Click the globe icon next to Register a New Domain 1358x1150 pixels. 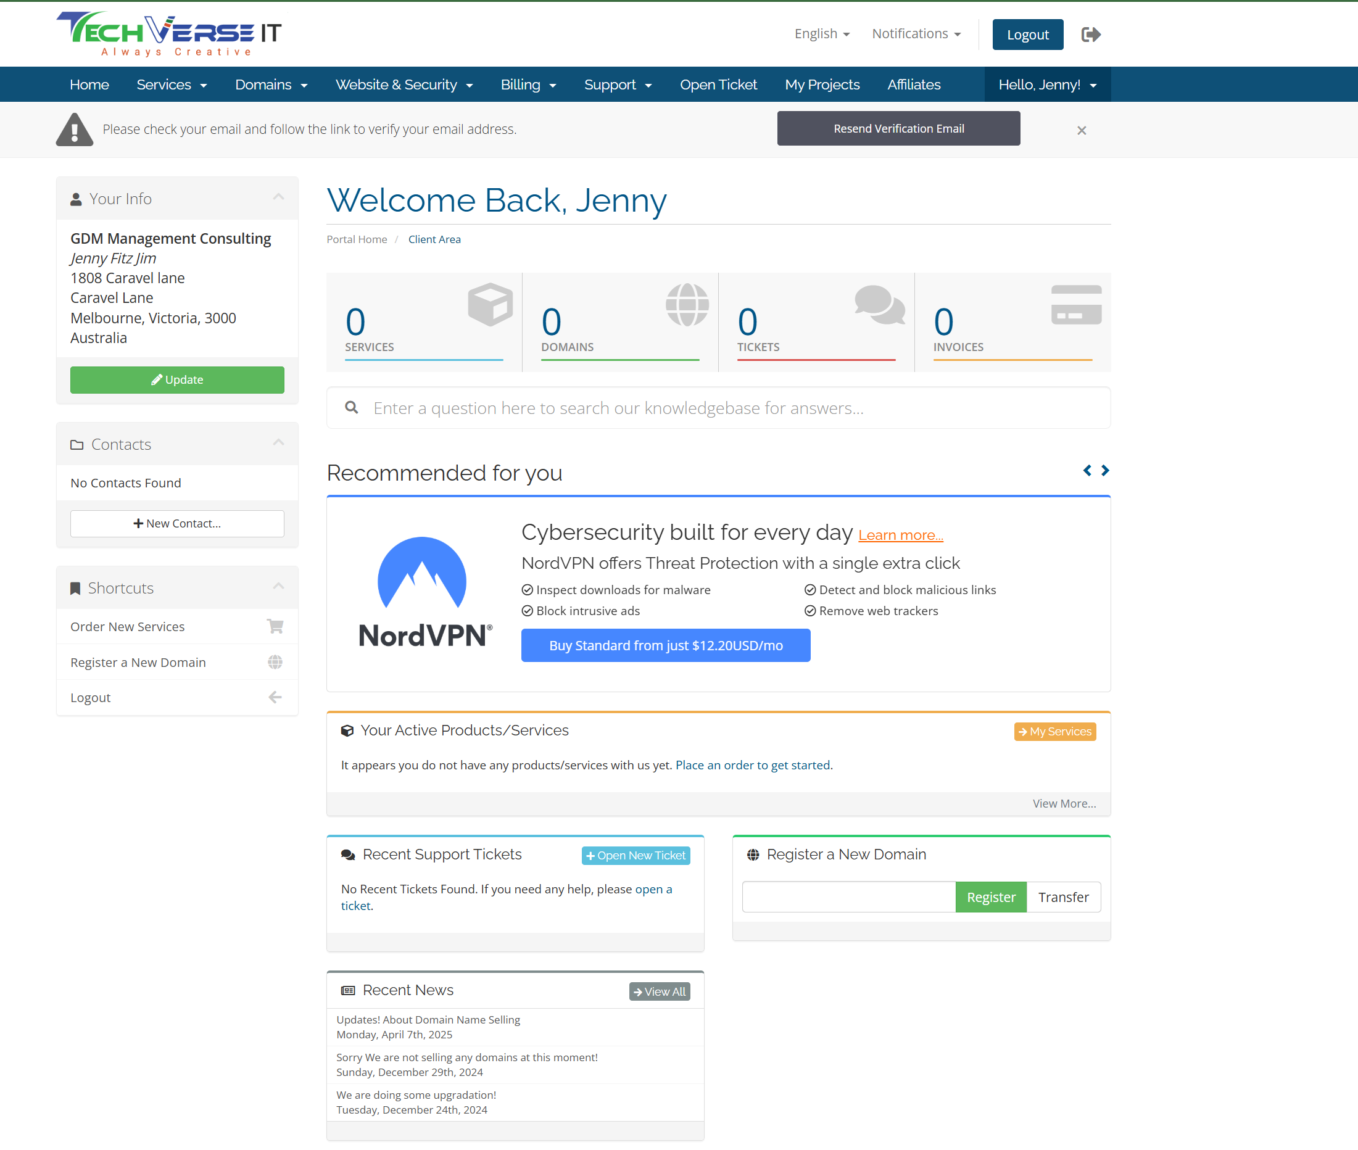275,663
